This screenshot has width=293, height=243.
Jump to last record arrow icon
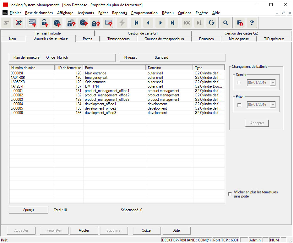pyautogui.click(x=172, y=23)
